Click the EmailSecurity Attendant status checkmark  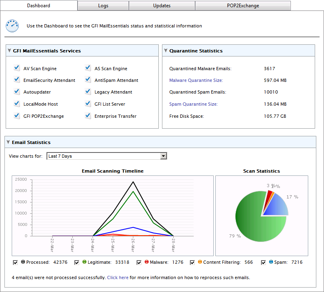pyautogui.click(x=17, y=79)
